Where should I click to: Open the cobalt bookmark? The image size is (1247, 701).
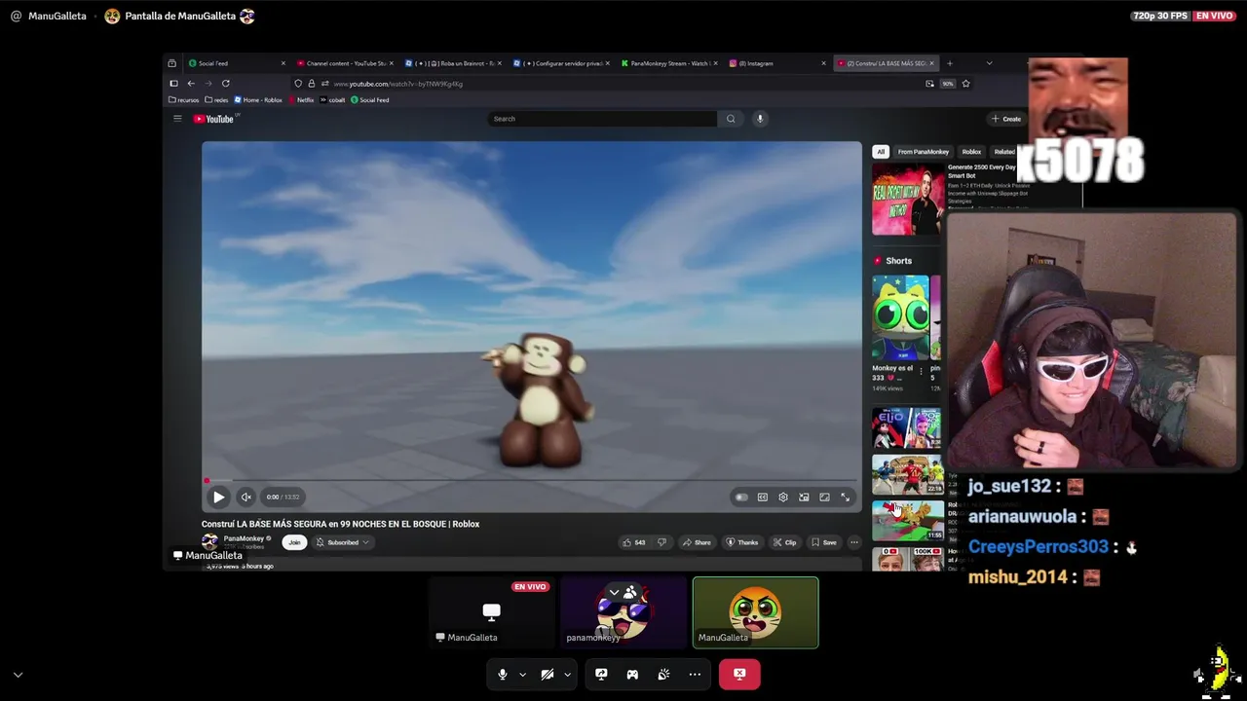[x=333, y=100]
